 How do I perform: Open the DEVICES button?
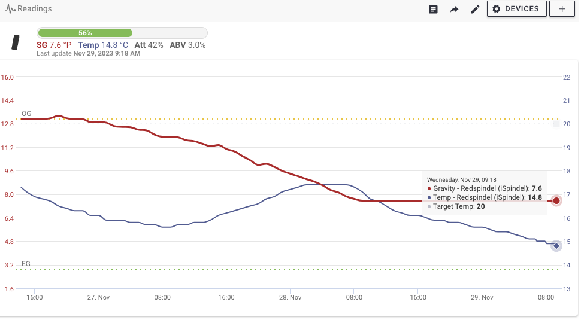(x=516, y=9)
